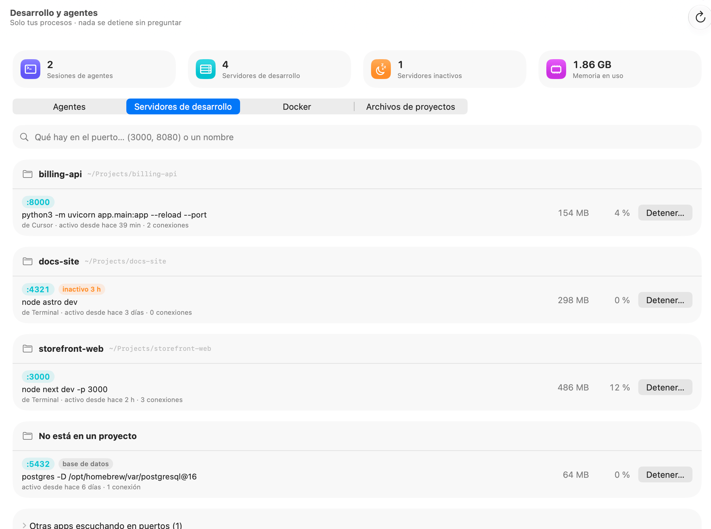Click the Sesiones de agentes summary card
Image resolution: width=711 pixels, height=529 pixels.
[x=94, y=69]
